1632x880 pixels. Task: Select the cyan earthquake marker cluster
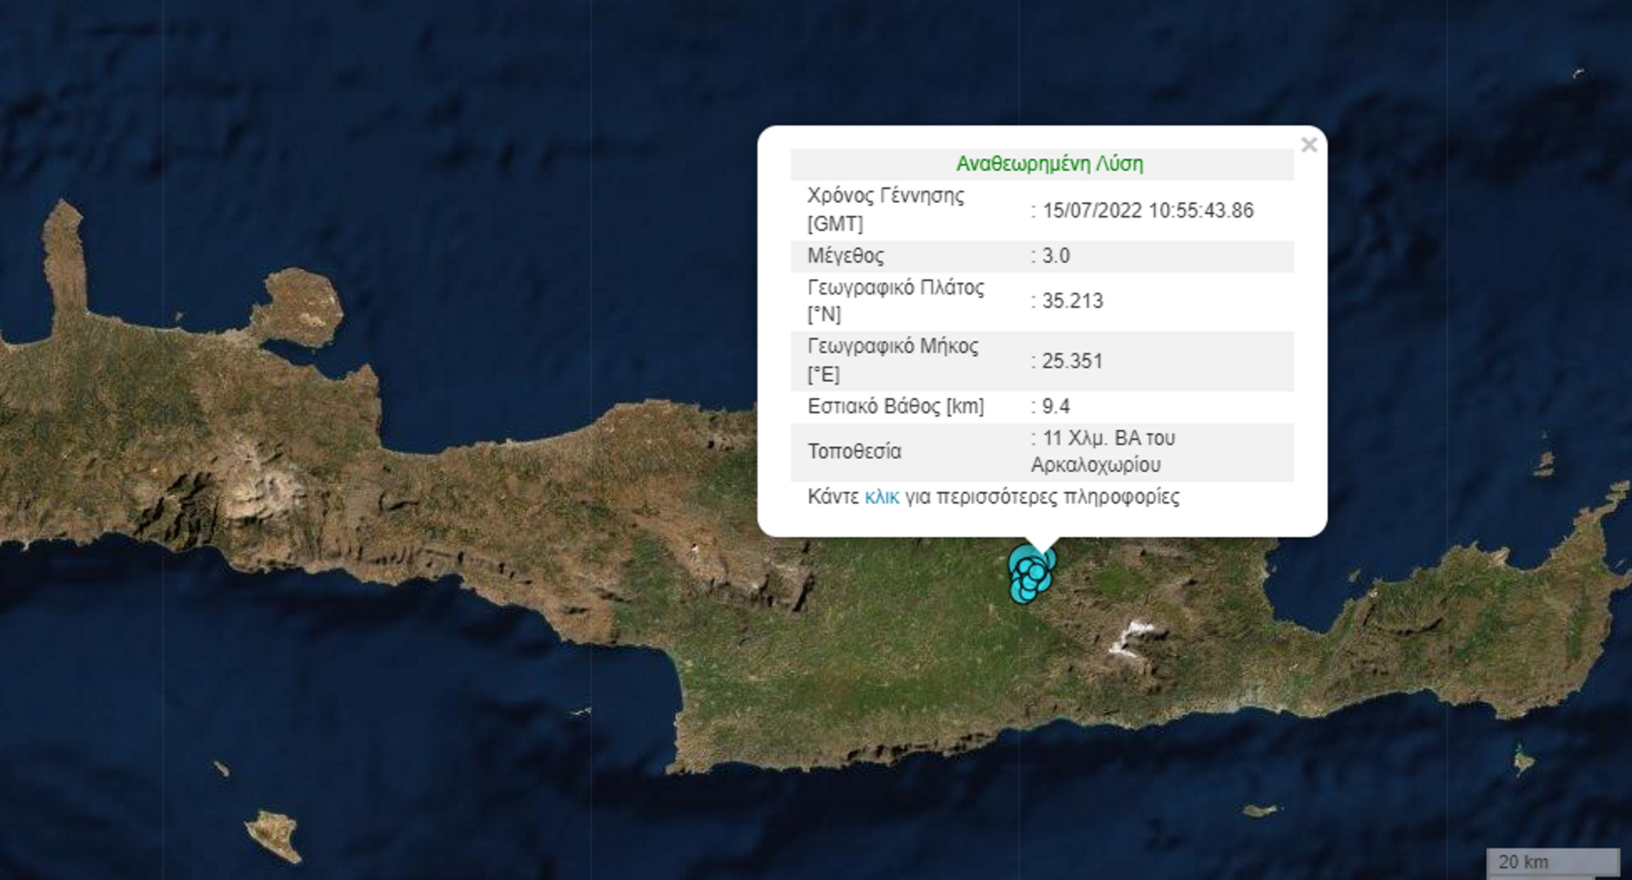coord(1032,574)
